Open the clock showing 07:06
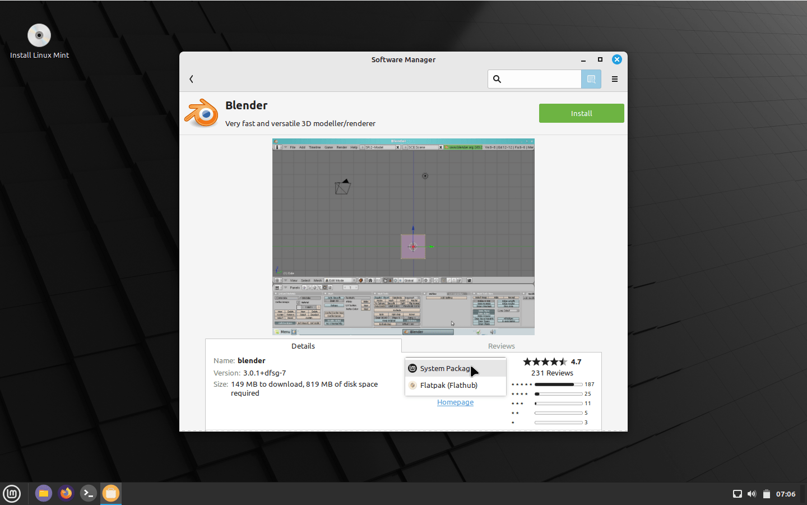The image size is (807, 505). coord(786,494)
